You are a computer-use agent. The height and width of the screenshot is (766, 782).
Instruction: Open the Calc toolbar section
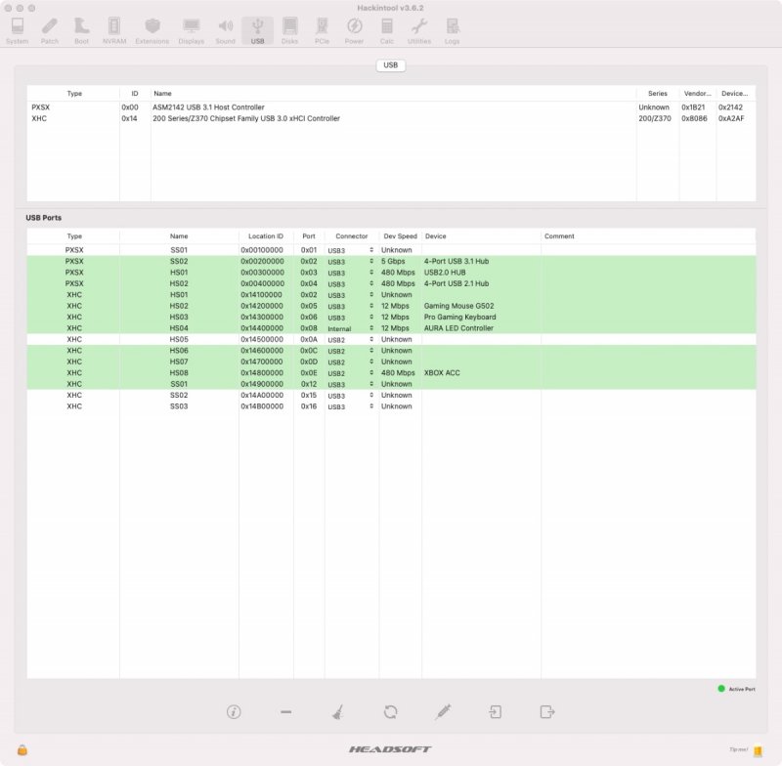386,31
